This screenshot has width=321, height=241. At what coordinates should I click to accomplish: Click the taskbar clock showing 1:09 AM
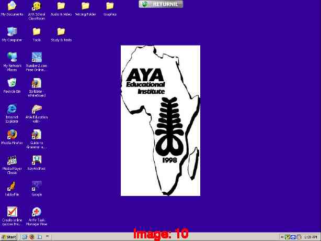tap(311, 237)
